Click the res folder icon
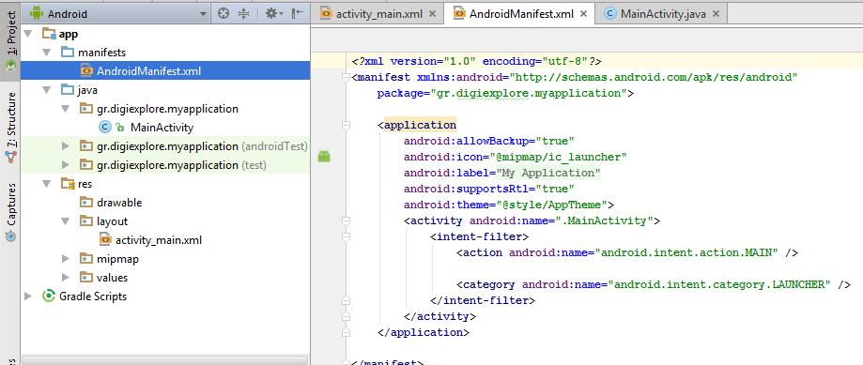 pos(68,184)
